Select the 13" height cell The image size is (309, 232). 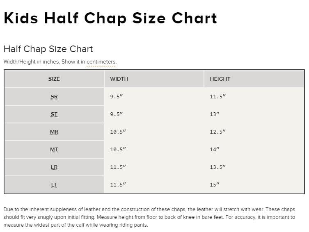[215, 114]
